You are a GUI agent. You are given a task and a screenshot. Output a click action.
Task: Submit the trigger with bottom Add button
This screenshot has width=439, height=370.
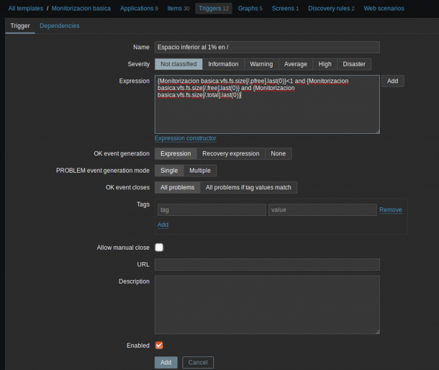166,363
